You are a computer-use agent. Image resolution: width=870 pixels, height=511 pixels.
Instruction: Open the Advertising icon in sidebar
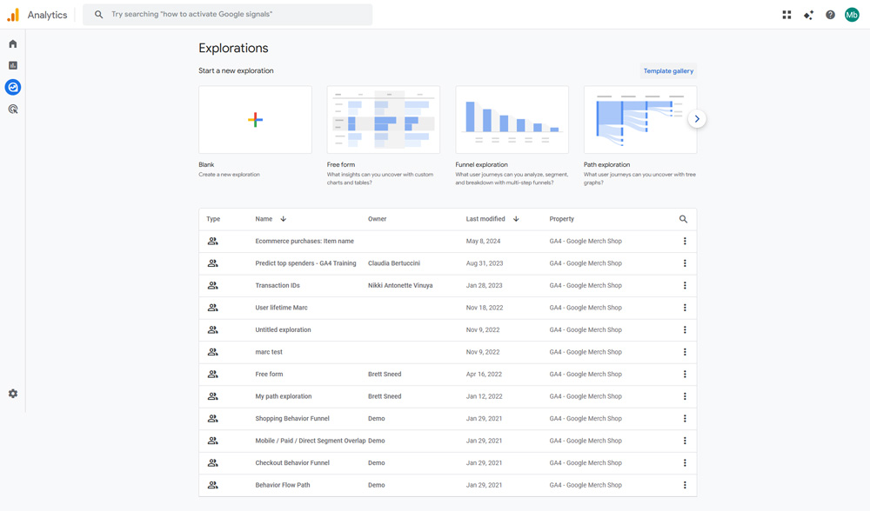coord(13,109)
